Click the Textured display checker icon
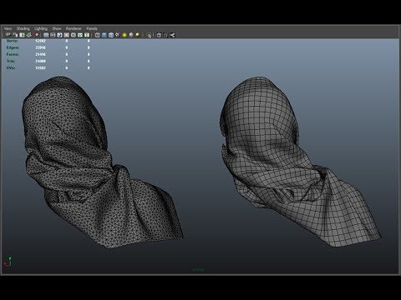 (118, 35)
